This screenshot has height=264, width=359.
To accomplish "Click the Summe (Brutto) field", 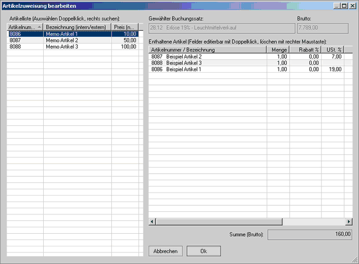I will 310,234.
